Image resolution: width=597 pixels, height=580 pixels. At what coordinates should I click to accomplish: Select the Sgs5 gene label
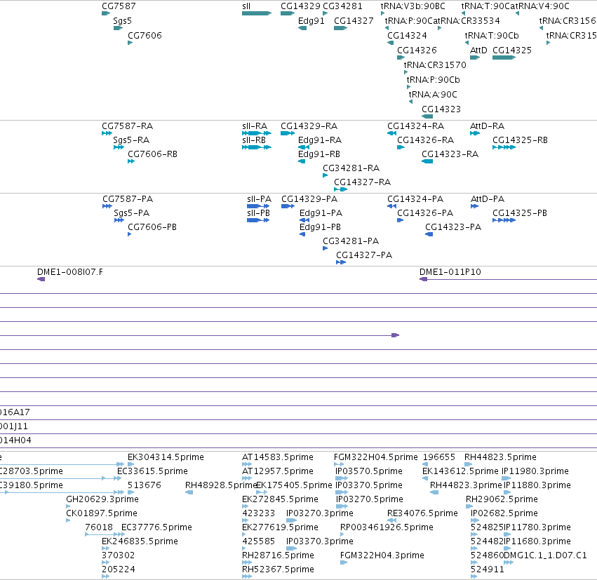(122, 21)
